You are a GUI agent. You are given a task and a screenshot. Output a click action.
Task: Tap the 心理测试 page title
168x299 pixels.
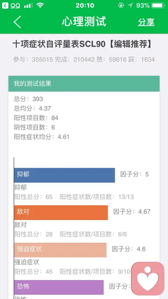pyautogui.click(x=84, y=21)
